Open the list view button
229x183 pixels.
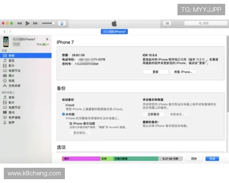pos(167,23)
